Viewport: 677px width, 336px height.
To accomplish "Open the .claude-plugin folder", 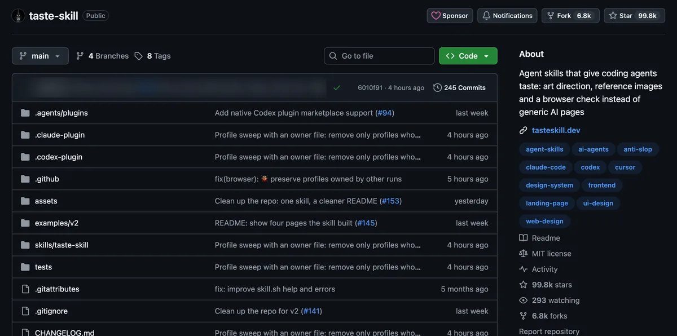I will [x=60, y=135].
